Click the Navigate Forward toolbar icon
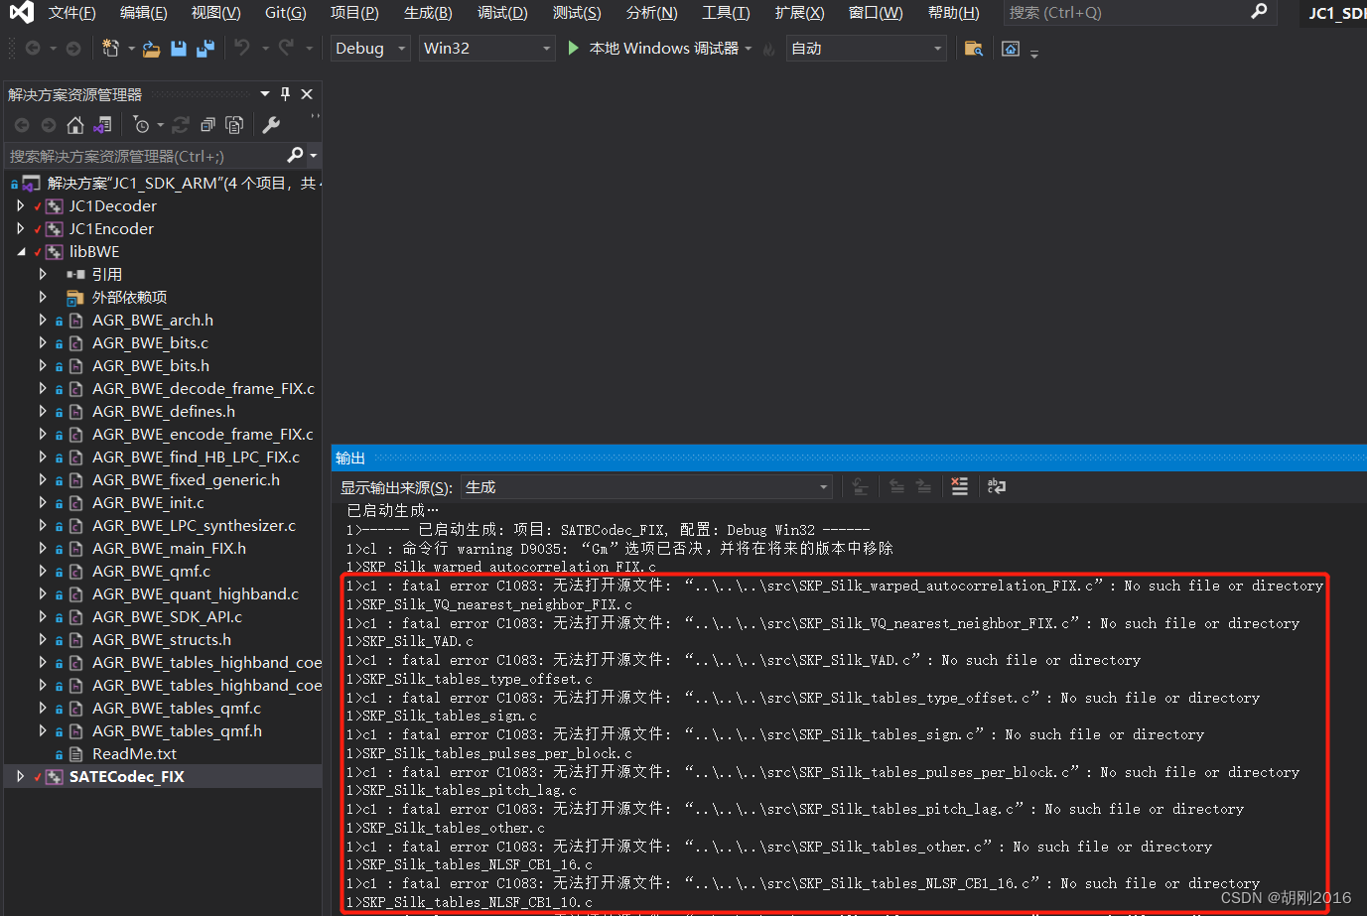Viewport: 1367px width, 916px height. tap(73, 48)
